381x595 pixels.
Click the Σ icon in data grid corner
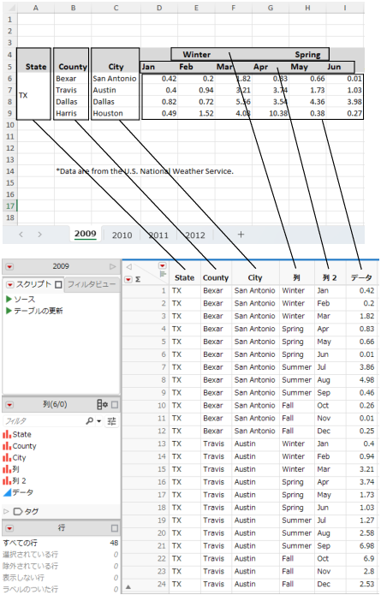point(138,279)
